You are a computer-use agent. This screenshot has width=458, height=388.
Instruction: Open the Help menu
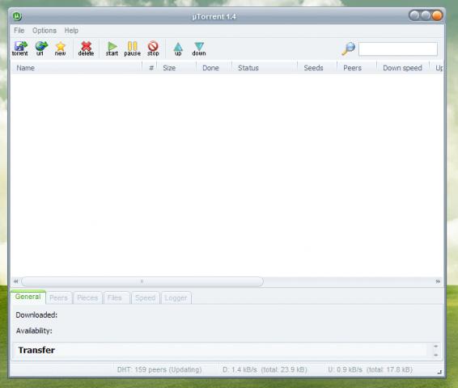[x=71, y=31]
